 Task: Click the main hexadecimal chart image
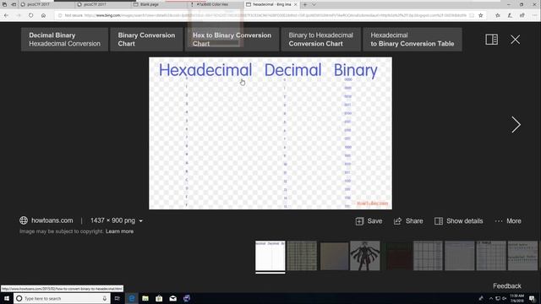[x=270, y=133]
